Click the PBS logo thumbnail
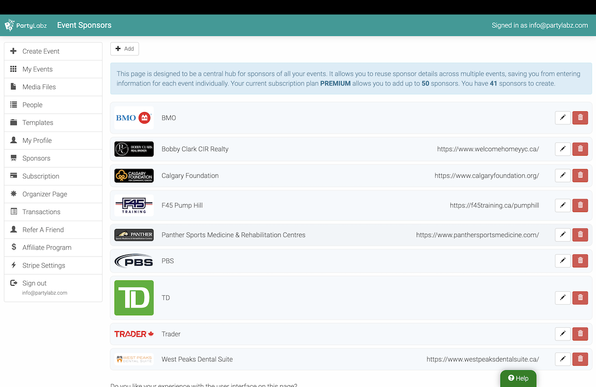596x387 pixels. 134,261
